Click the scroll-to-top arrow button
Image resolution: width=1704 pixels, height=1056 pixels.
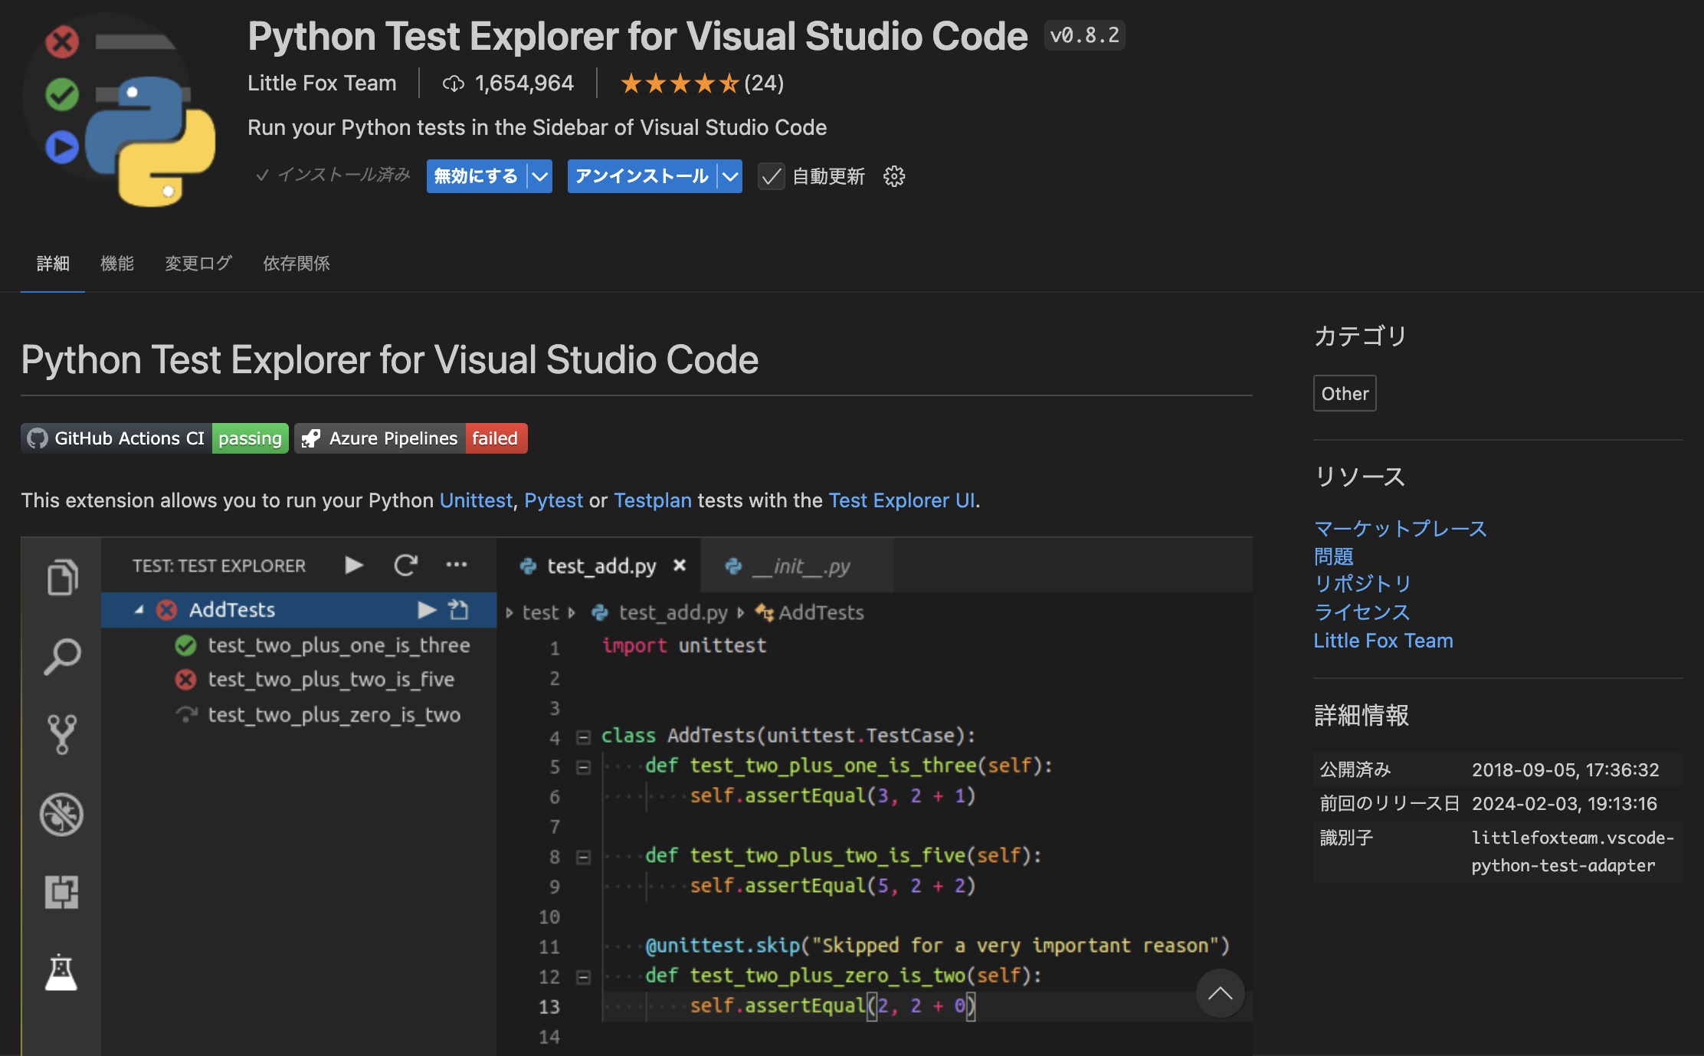pos(1220,993)
